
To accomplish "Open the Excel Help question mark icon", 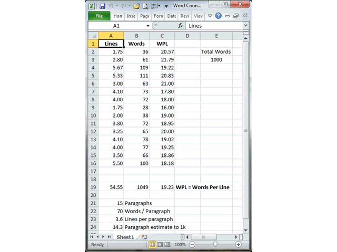I will coord(219,16).
